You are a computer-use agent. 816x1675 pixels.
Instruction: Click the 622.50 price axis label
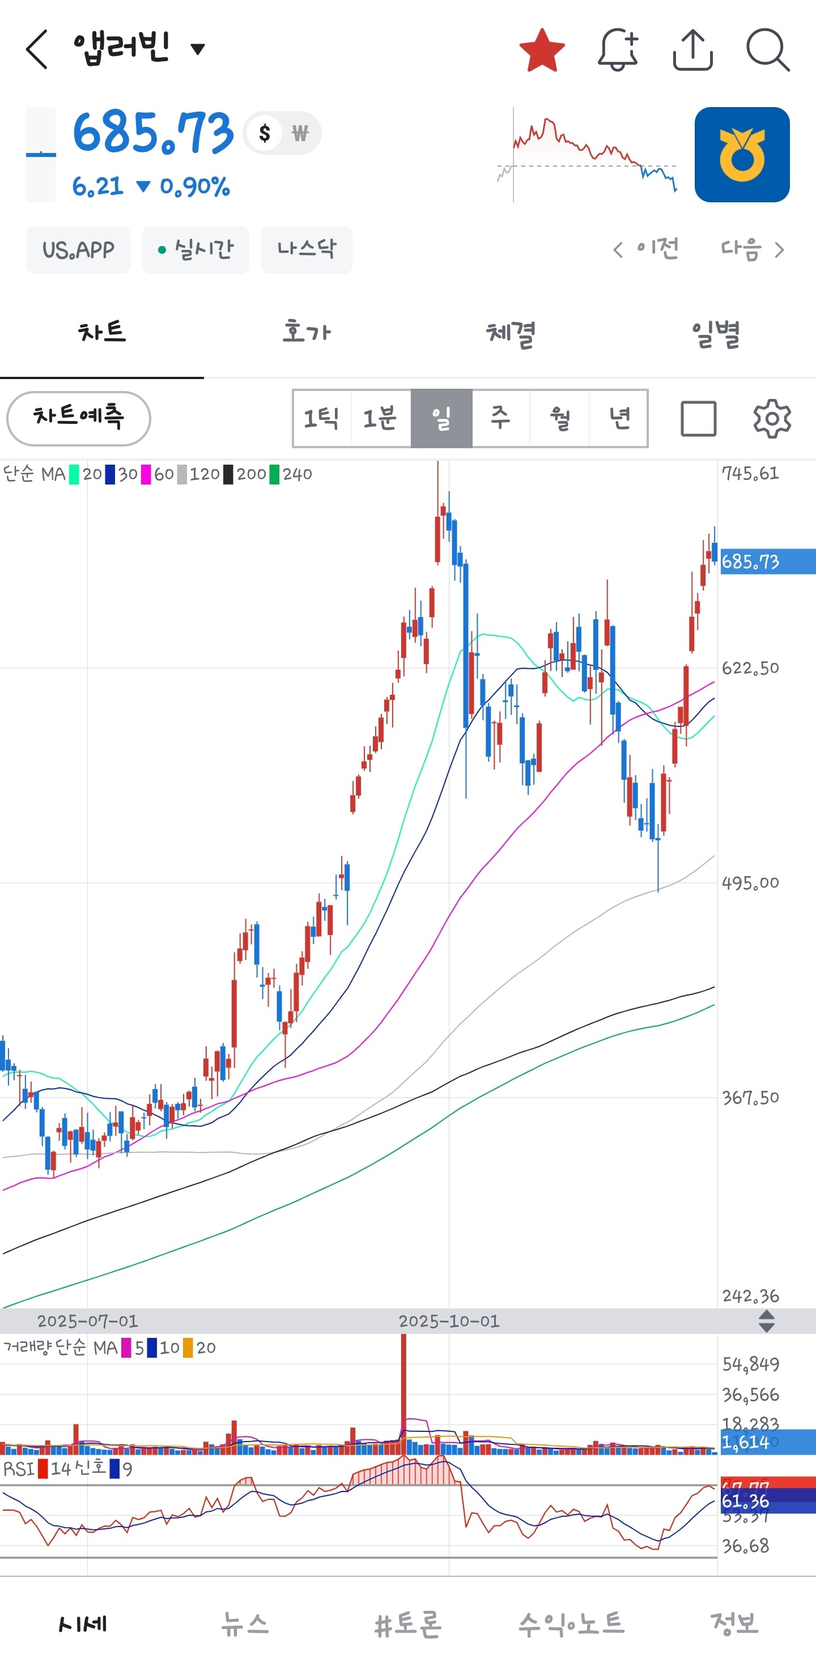coord(750,668)
